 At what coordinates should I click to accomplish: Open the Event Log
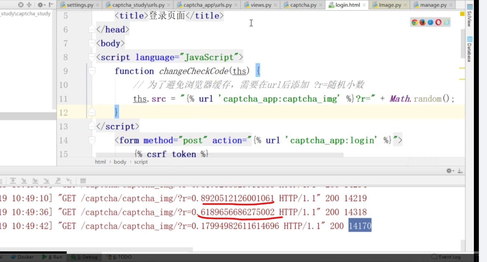coord(446,257)
